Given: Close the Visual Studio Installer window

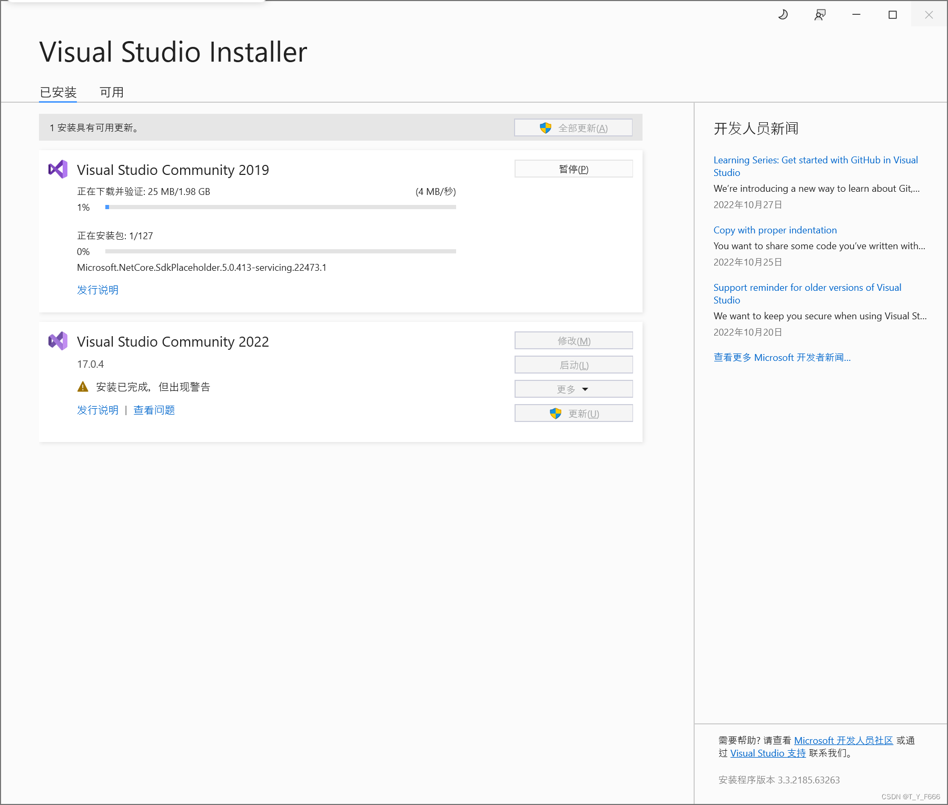Looking at the screenshot, I should [929, 15].
